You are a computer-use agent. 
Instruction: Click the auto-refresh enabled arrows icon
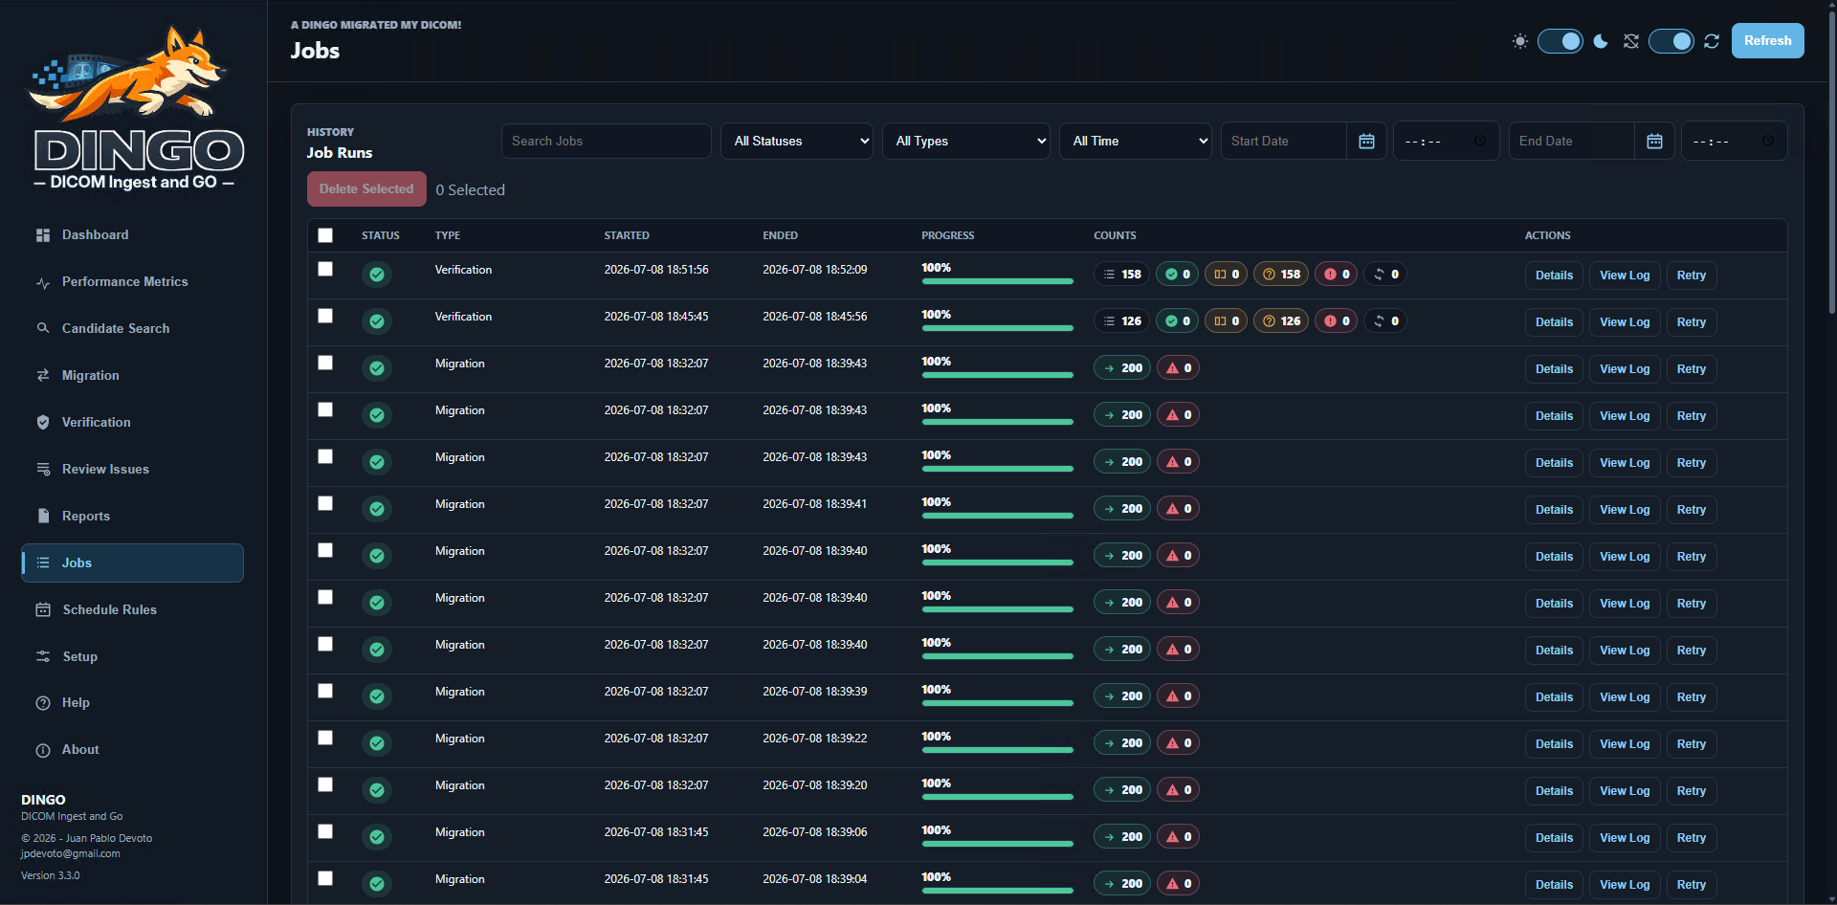[x=1712, y=41]
